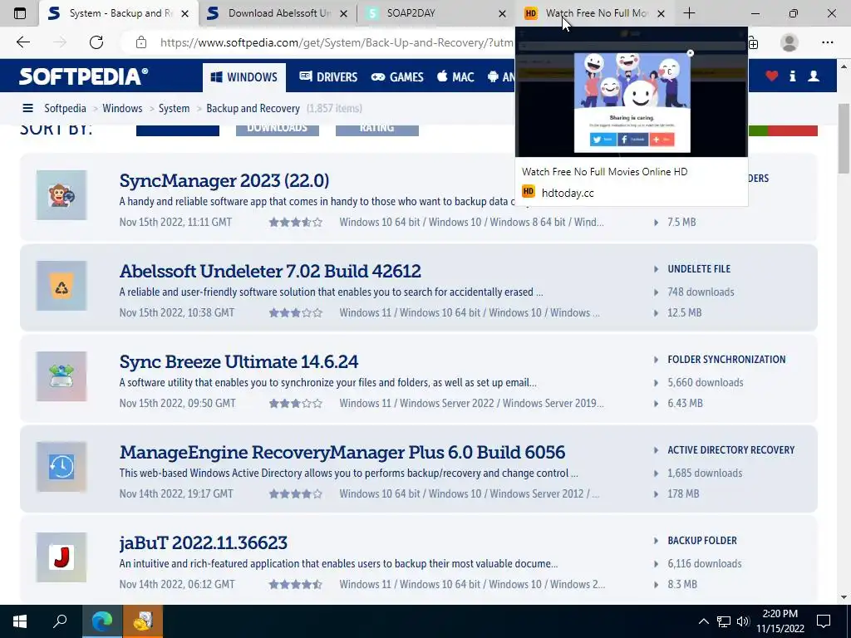Click the Windows breadcrumb link
Screen dimensions: 851x638
click(122, 109)
